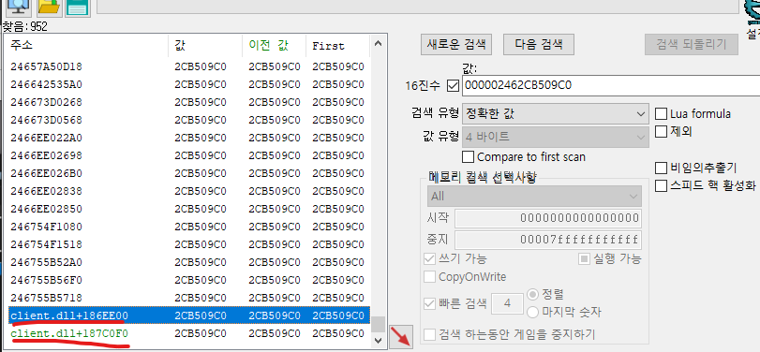Screen dimensions: 760x352
Task: Focus the value field containing 000002462CB509C0
Action: (x=611, y=86)
